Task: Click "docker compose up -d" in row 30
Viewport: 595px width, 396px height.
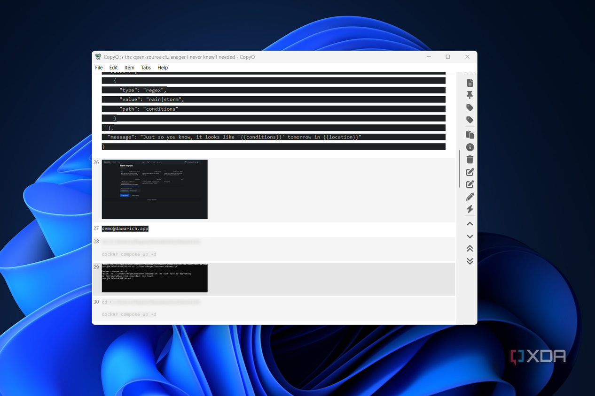Action: click(129, 314)
